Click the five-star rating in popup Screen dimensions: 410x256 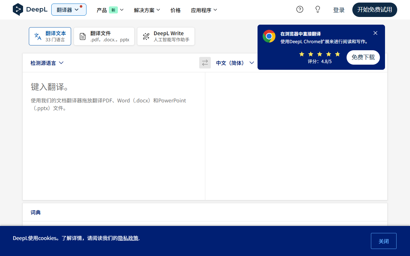(x=319, y=54)
